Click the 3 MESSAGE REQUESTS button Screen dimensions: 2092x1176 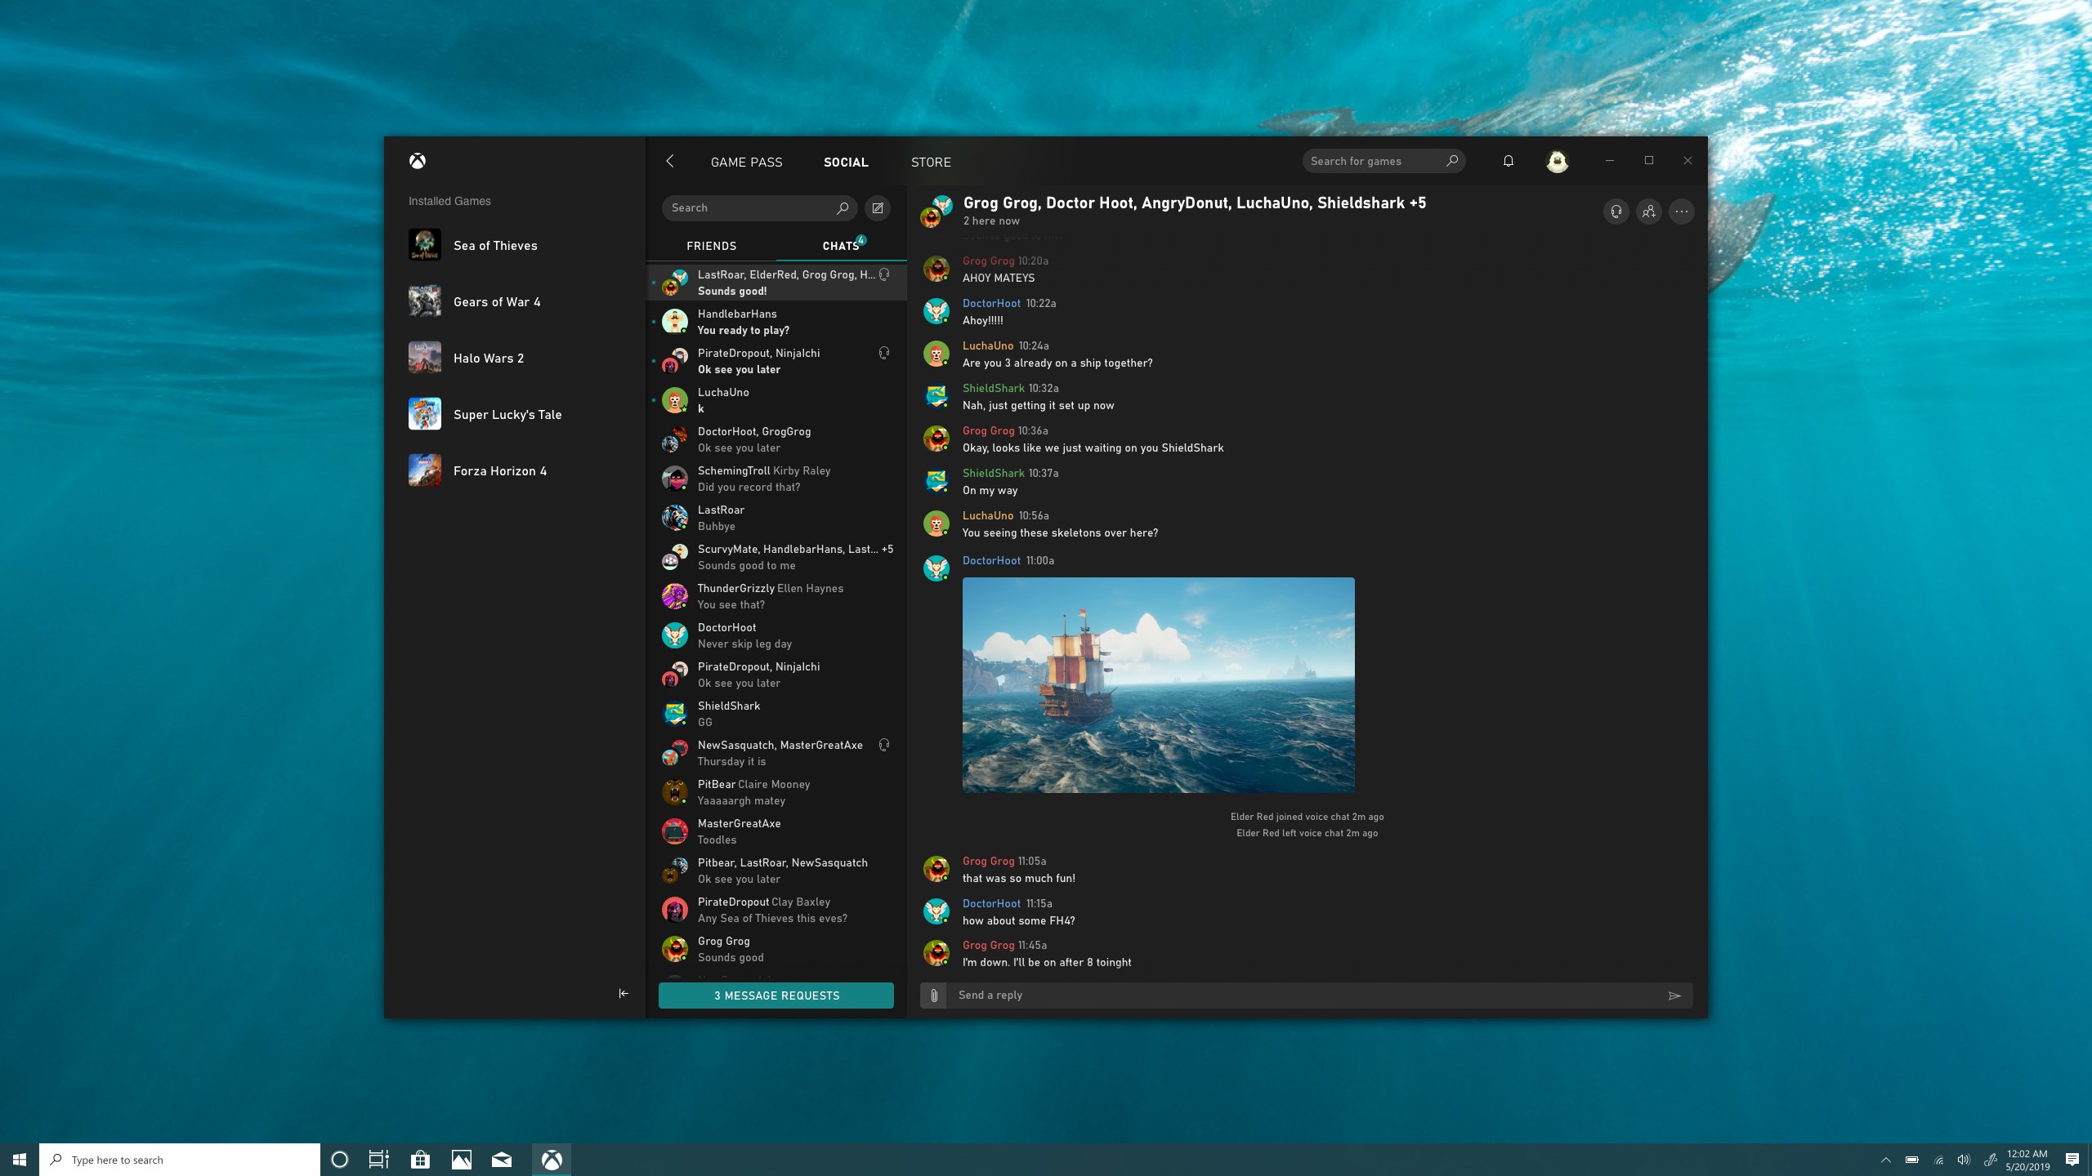[776, 995]
